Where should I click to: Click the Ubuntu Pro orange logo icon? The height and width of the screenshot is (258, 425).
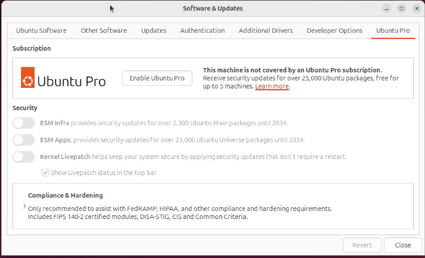28,77
